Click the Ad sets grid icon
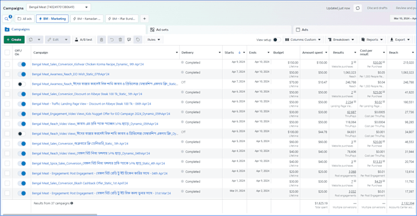 click(x=152, y=30)
